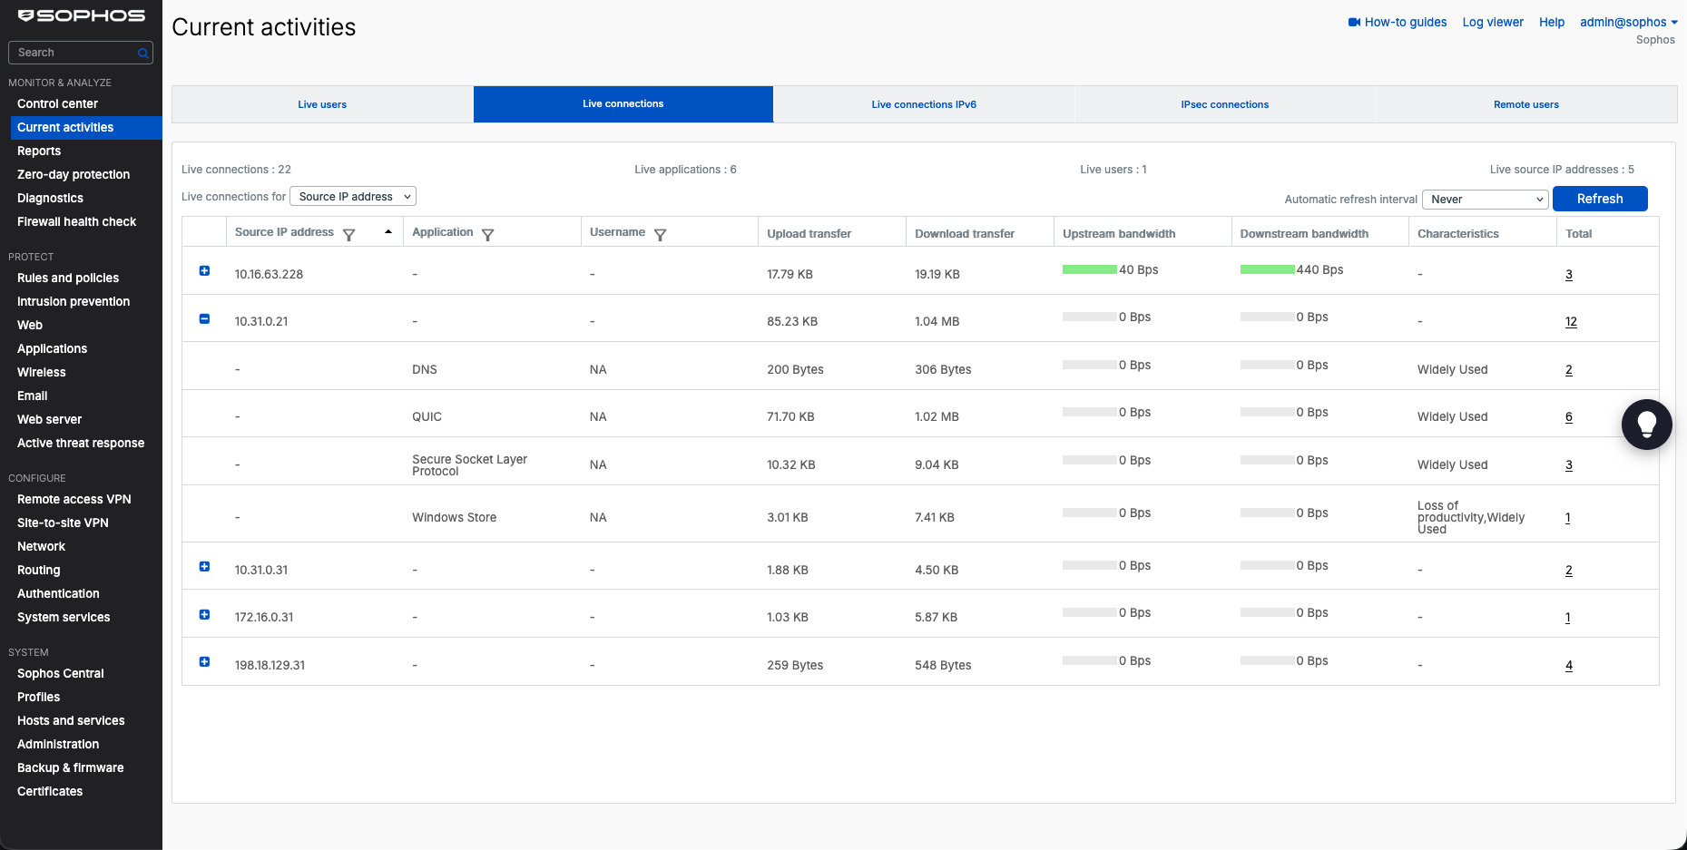The width and height of the screenshot is (1687, 850).
Task: Open the admin@sophos account menu
Action: point(1628,22)
